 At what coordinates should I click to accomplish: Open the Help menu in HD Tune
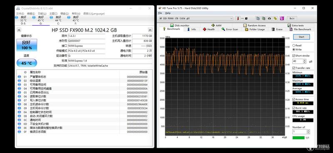coord(168,13)
